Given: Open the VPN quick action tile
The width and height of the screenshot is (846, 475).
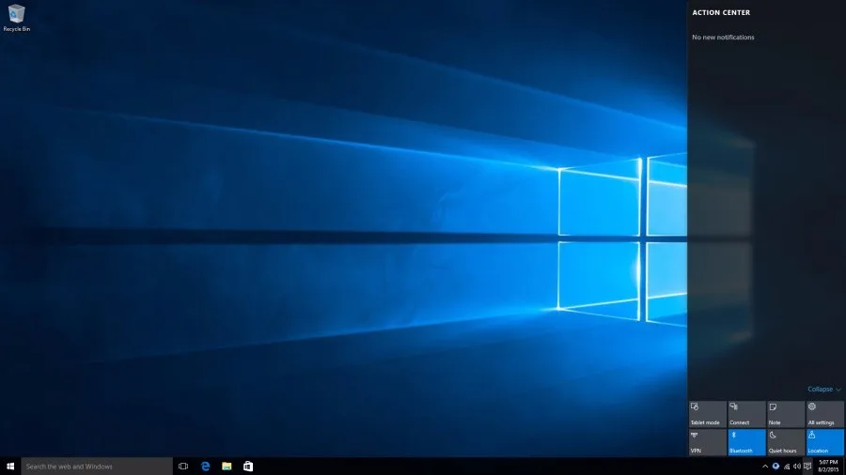Looking at the screenshot, I should click(x=707, y=442).
